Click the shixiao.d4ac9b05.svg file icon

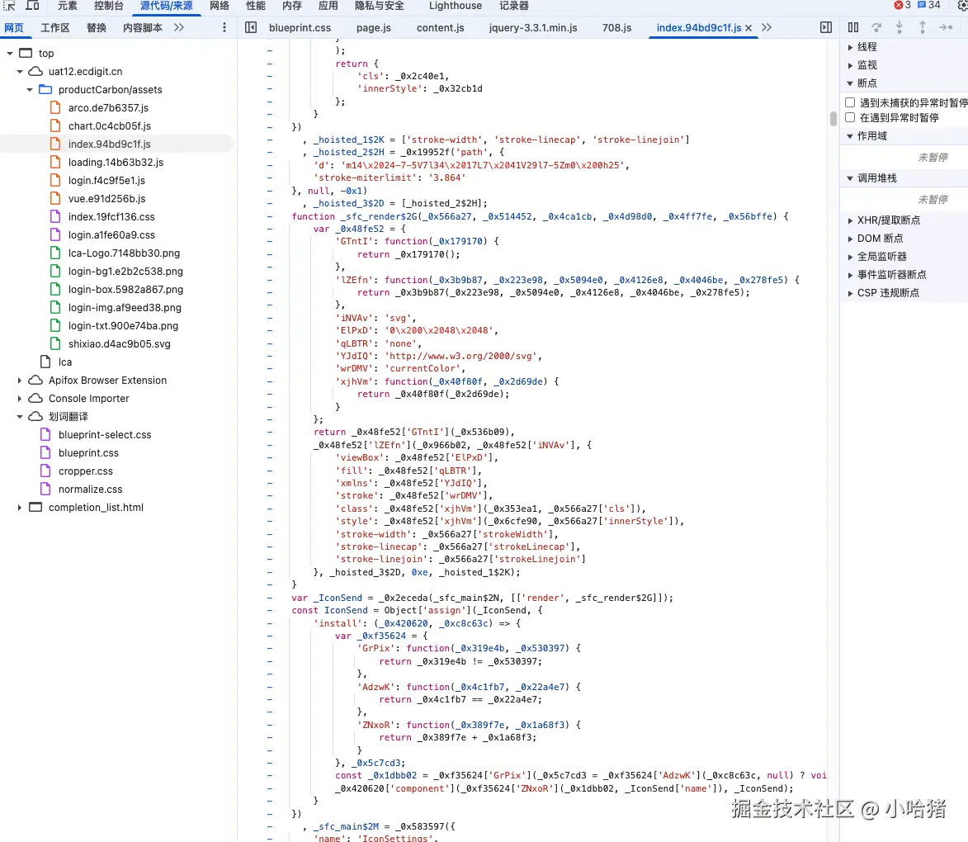[x=55, y=344]
